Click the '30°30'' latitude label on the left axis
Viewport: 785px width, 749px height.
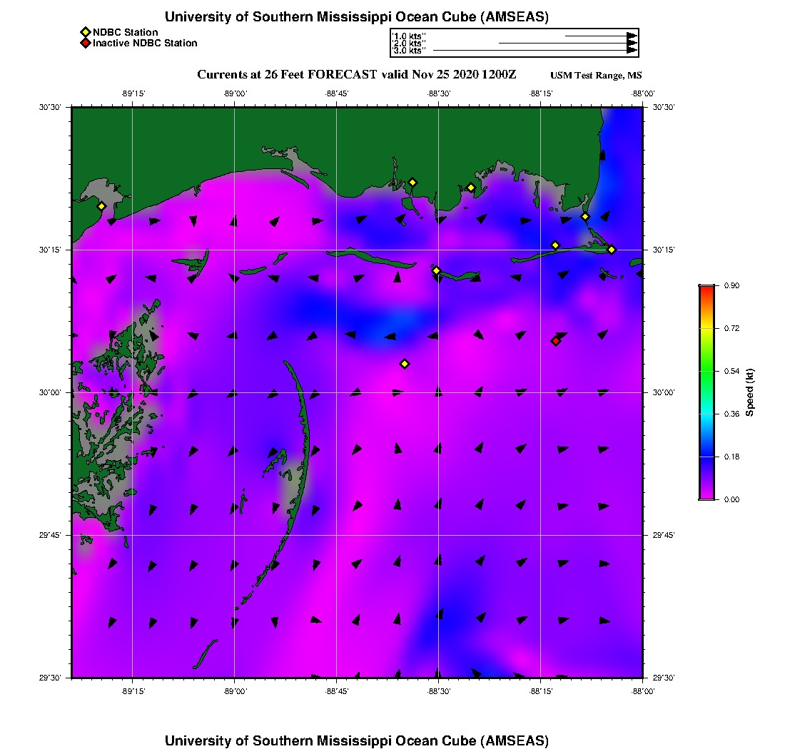[x=50, y=107]
